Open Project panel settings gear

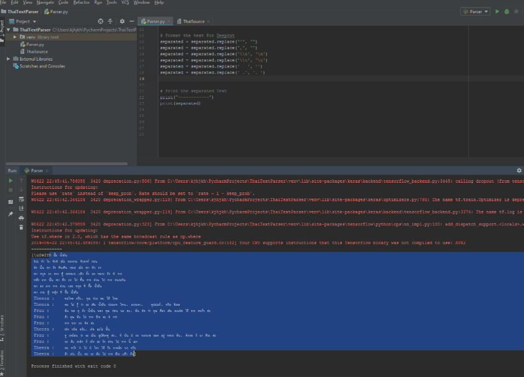(x=122, y=22)
